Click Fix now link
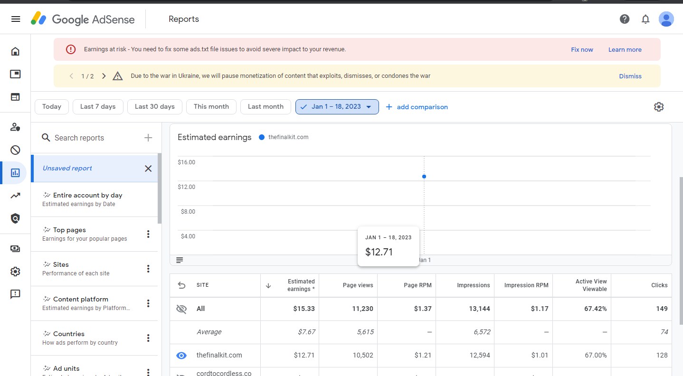Screen dimensions: 683x376 582,49
